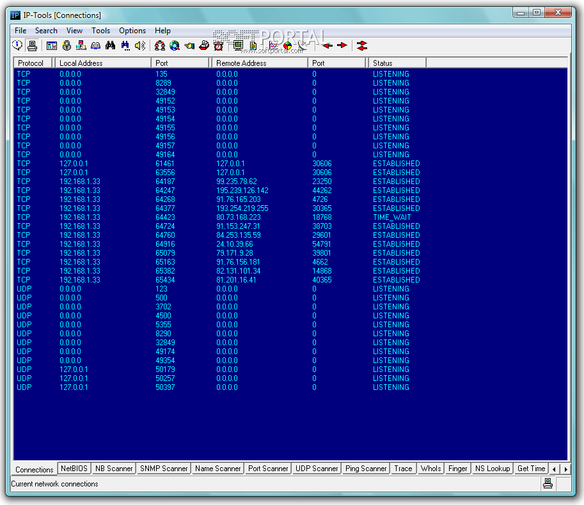
Task: Click the IP-Tools title bar app icon
Action: (15, 15)
